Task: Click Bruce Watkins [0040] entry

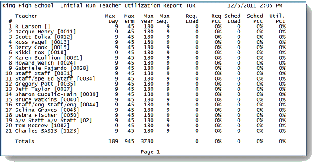Action: click(47, 100)
